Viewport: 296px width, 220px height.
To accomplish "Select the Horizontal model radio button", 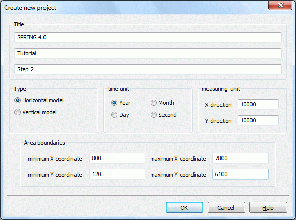I will (x=18, y=100).
